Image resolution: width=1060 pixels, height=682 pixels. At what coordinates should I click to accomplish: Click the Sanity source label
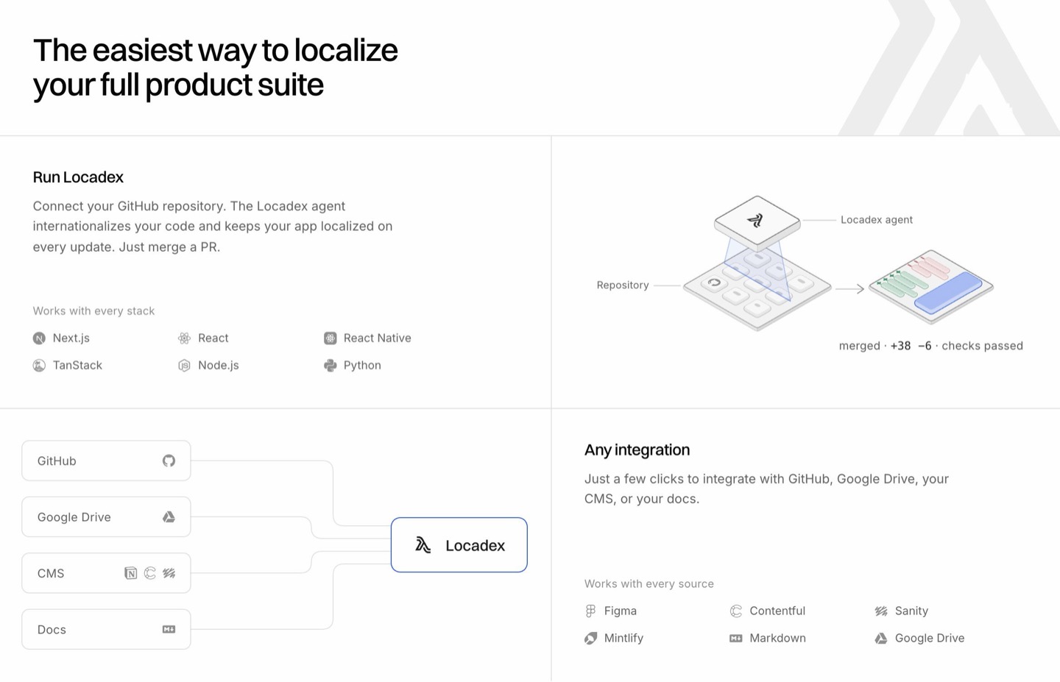click(911, 611)
